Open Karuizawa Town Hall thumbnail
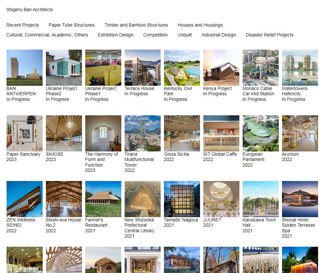The height and width of the screenshot is (273, 323). 261,199
